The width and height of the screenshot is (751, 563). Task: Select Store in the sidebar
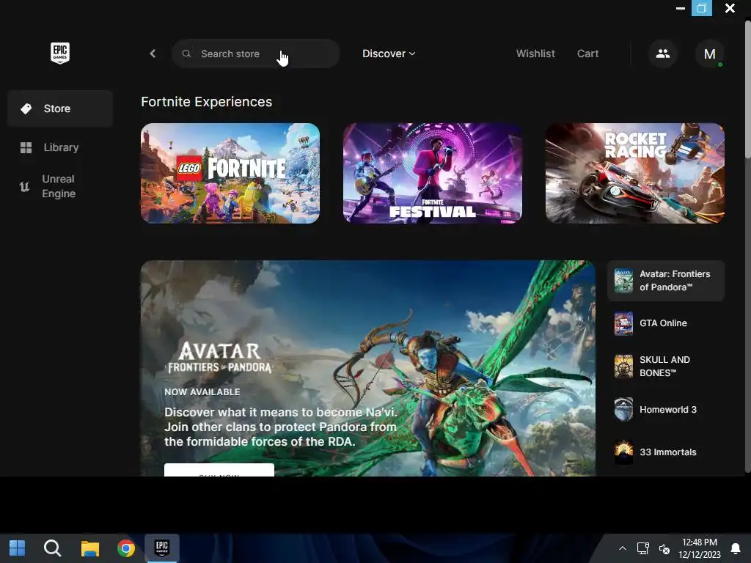[60, 108]
